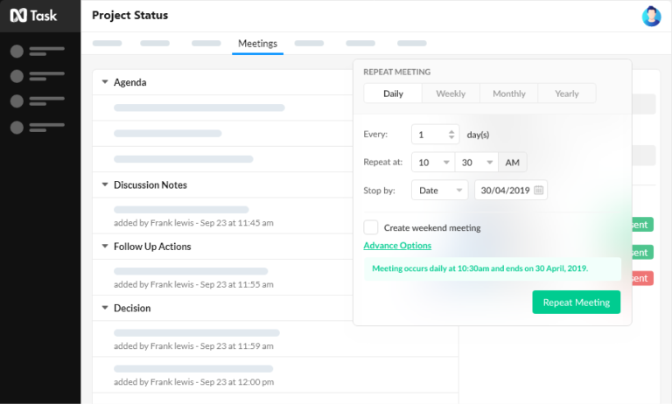This screenshot has height=404, width=672.
Task: Open the repeat minutes dropdown
Action: (477, 163)
